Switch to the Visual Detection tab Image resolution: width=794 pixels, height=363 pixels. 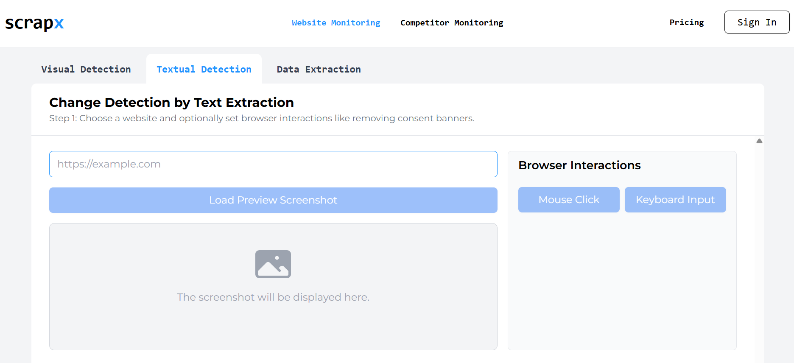point(86,70)
